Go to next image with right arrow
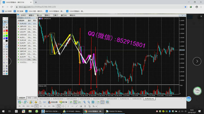The height and width of the screenshot is (114, 204). (197, 61)
